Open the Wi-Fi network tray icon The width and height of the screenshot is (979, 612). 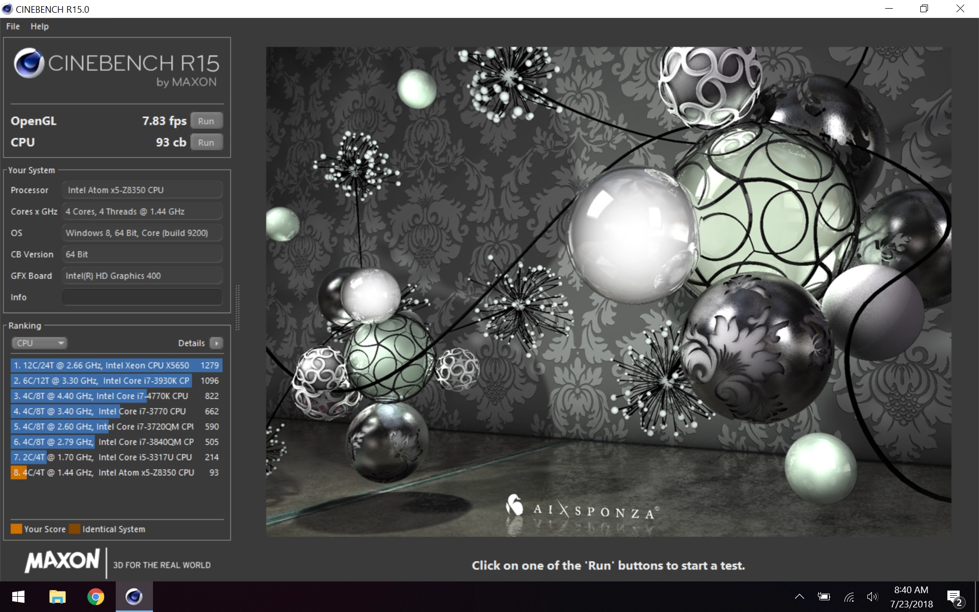point(848,597)
